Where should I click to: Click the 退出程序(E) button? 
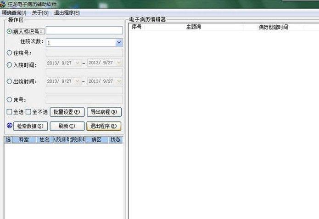point(104,126)
